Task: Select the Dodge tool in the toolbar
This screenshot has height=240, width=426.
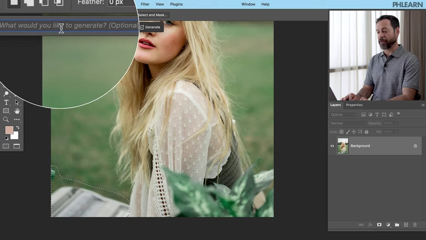Action: point(6,94)
